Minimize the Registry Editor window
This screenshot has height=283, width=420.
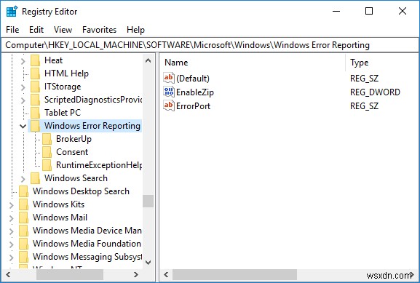coord(336,11)
